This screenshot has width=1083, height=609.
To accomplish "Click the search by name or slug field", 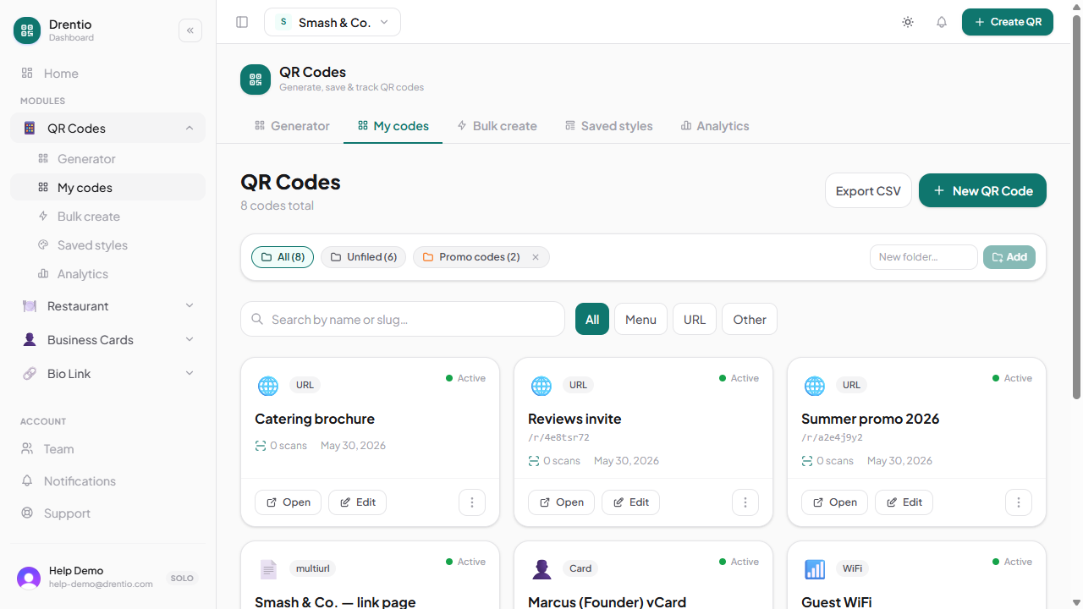I will 403,319.
